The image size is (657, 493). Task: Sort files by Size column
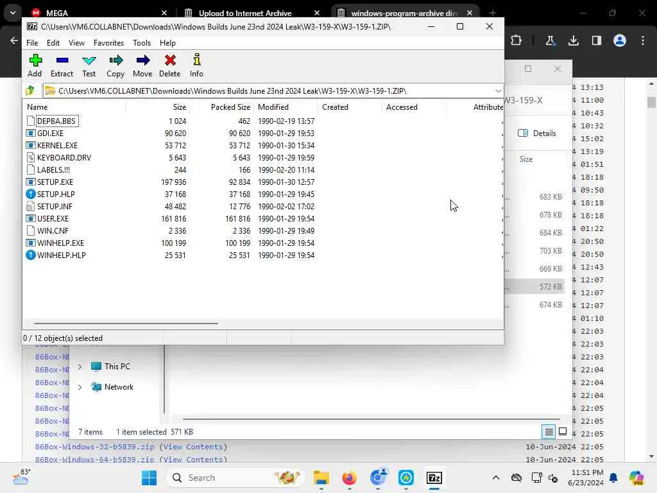[158, 107]
